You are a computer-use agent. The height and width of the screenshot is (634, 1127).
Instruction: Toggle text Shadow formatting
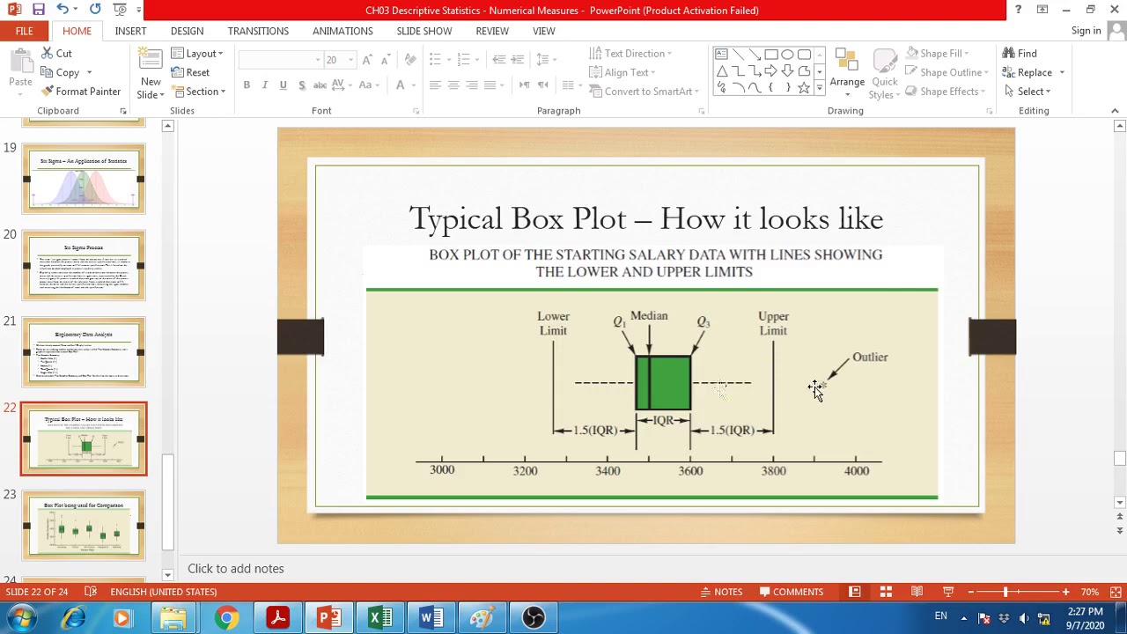302,85
